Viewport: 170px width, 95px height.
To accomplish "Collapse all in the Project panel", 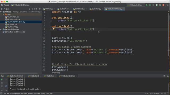I will pos(32,9).
